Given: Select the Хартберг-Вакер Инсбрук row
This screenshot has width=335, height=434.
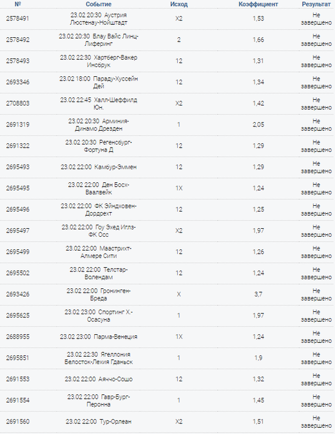Looking at the screenshot, I should (167, 61).
